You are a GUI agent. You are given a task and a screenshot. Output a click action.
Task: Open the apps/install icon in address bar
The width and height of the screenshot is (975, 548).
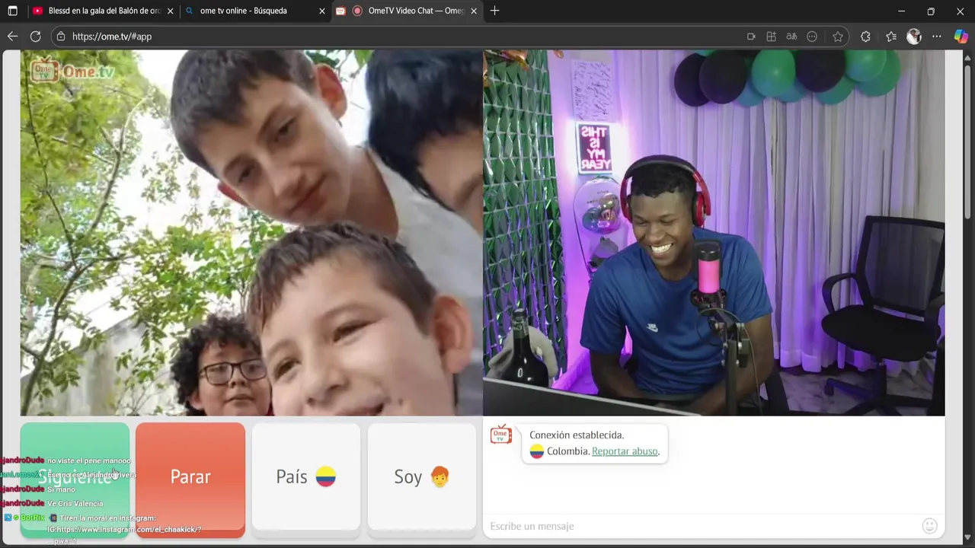tap(771, 37)
